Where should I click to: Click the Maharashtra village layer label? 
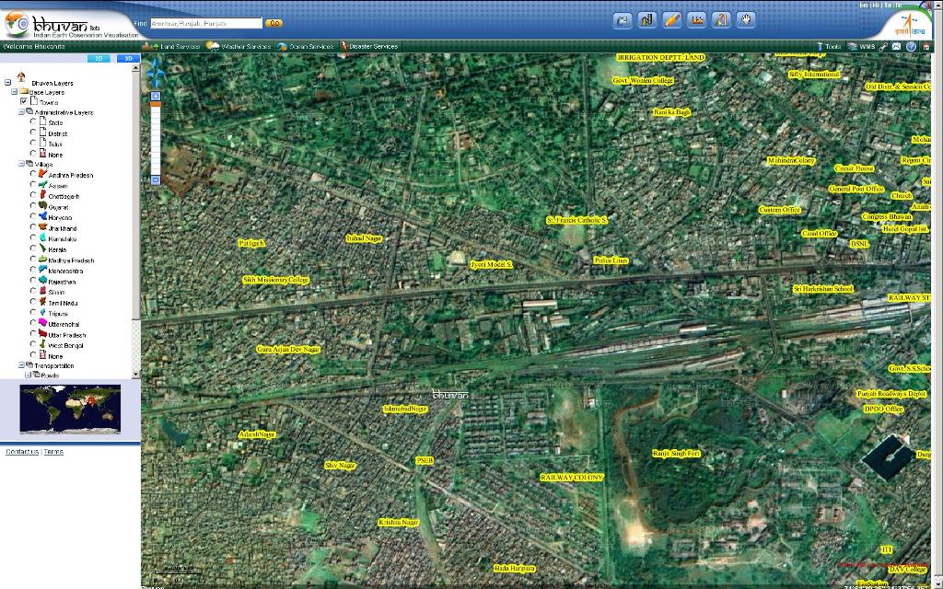tap(66, 271)
